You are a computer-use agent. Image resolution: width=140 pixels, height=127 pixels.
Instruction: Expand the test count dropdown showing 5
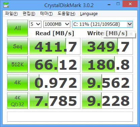(x=35, y=24)
